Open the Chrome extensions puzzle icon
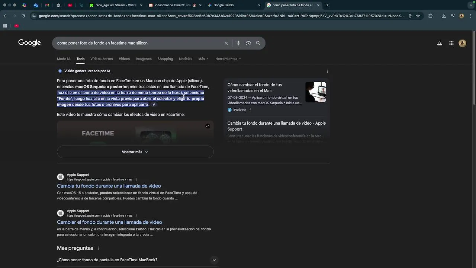 [431, 16]
